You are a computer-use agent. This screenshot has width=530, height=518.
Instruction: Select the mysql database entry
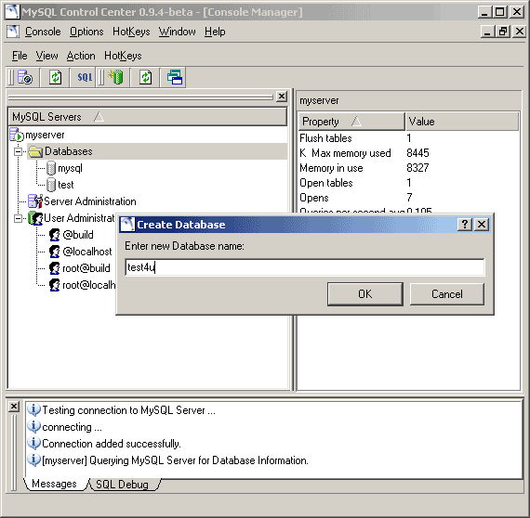click(x=70, y=168)
